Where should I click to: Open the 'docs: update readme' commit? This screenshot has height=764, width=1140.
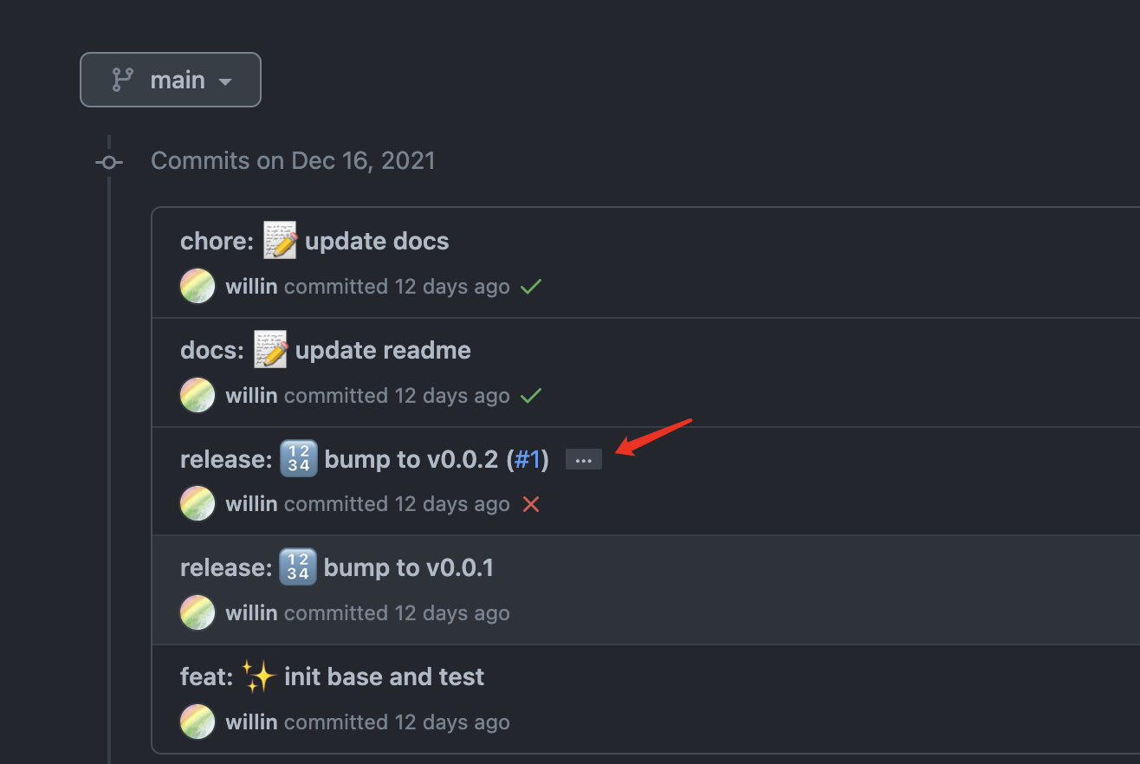tap(326, 349)
